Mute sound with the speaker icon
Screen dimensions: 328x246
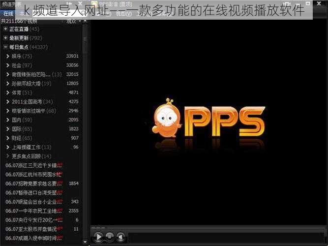(120, 237)
